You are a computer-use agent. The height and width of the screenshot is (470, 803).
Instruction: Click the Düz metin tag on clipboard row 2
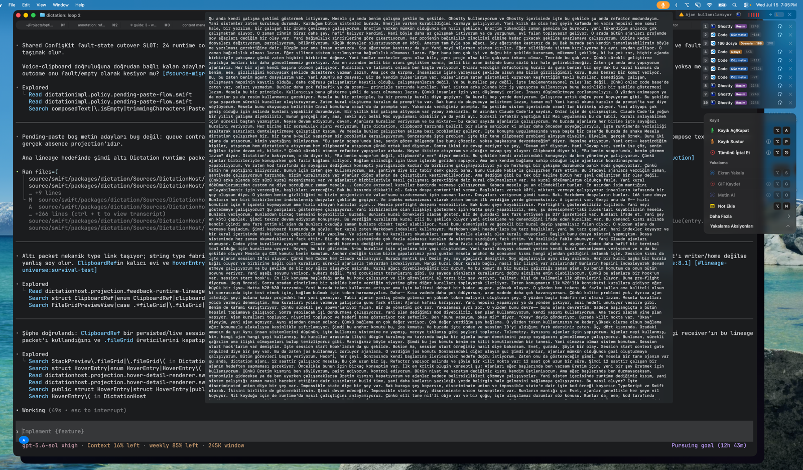click(738, 35)
